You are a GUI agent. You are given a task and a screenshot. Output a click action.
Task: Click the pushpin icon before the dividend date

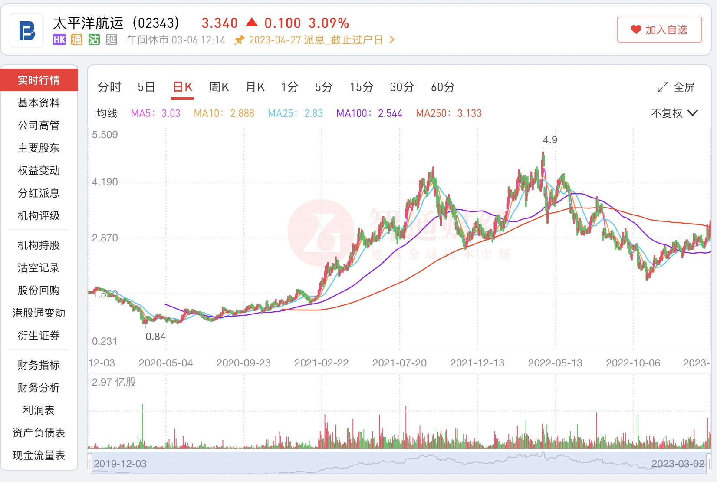pos(239,40)
